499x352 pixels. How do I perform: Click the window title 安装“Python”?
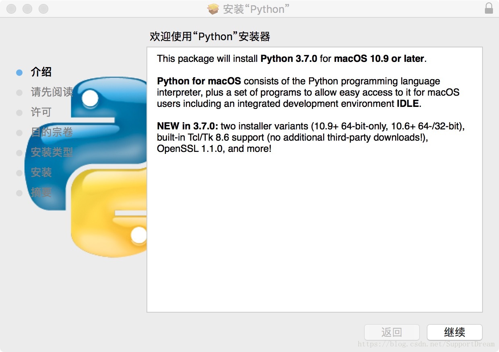coord(256,9)
